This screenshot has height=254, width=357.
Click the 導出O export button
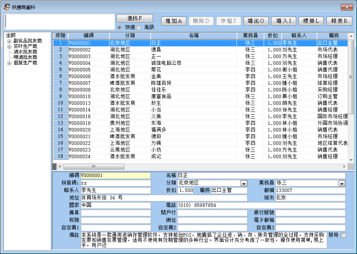click(256, 21)
